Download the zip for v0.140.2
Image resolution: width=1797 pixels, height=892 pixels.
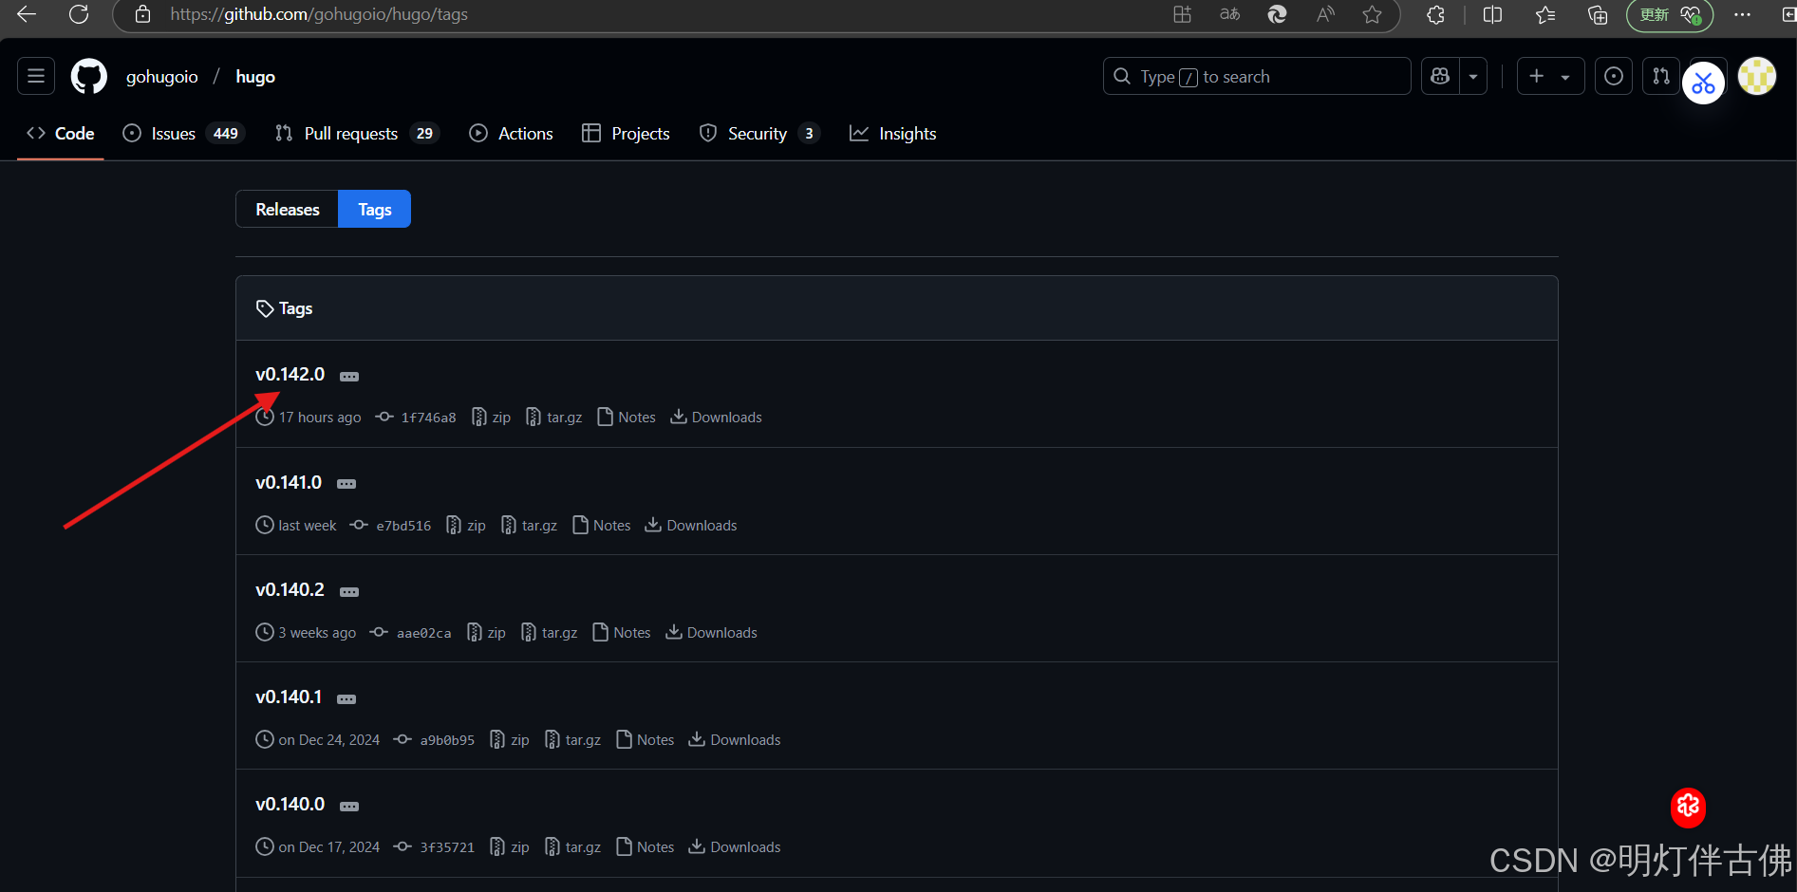487,632
